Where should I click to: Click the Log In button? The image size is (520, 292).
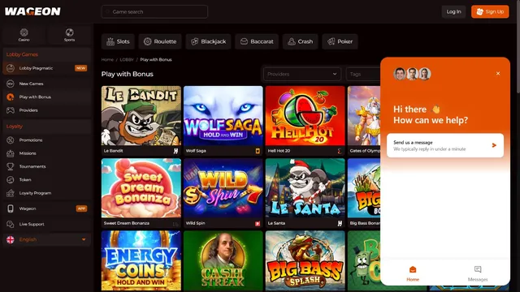coord(453,11)
